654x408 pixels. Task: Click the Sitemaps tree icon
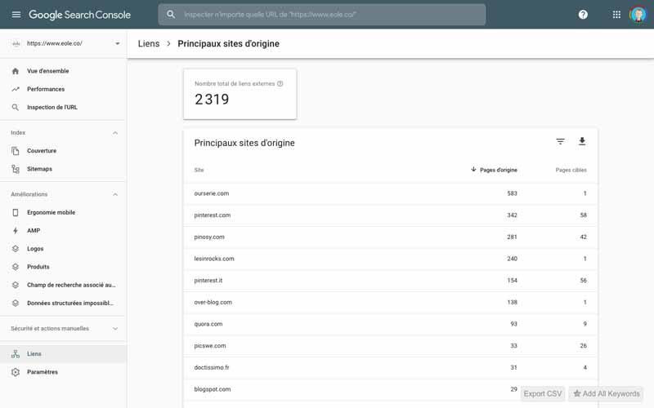(16, 169)
